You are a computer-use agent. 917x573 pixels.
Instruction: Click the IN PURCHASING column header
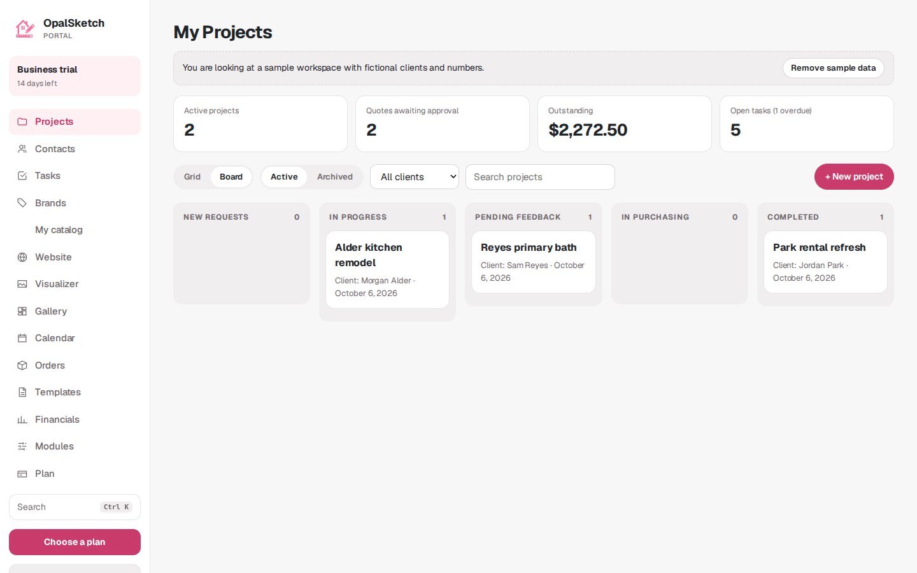tap(655, 217)
